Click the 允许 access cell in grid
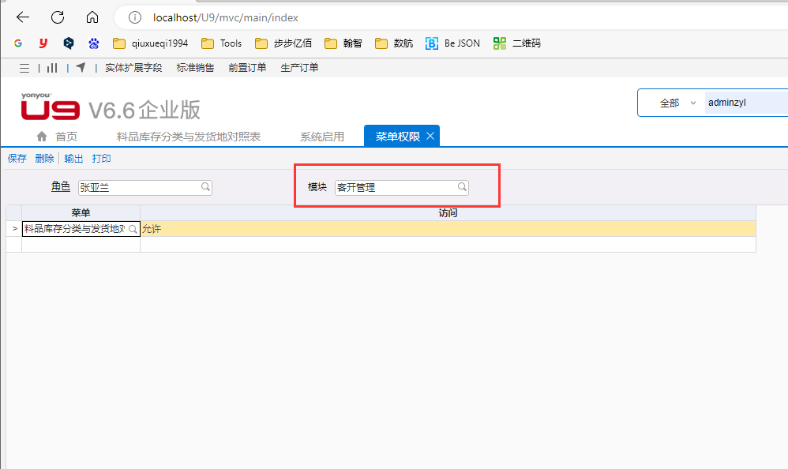The height and width of the screenshot is (469, 788). pyautogui.click(x=447, y=229)
